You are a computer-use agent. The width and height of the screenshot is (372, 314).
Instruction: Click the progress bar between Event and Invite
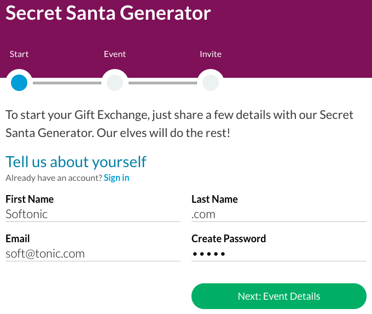(x=162, y=83)
